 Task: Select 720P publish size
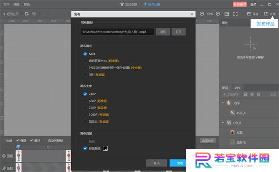[85, 108]
